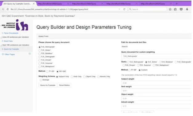This screenshot has height=116, width=193.
Task: Expand Other Pages using its right-side arrow
Action: tap(30, 54)
